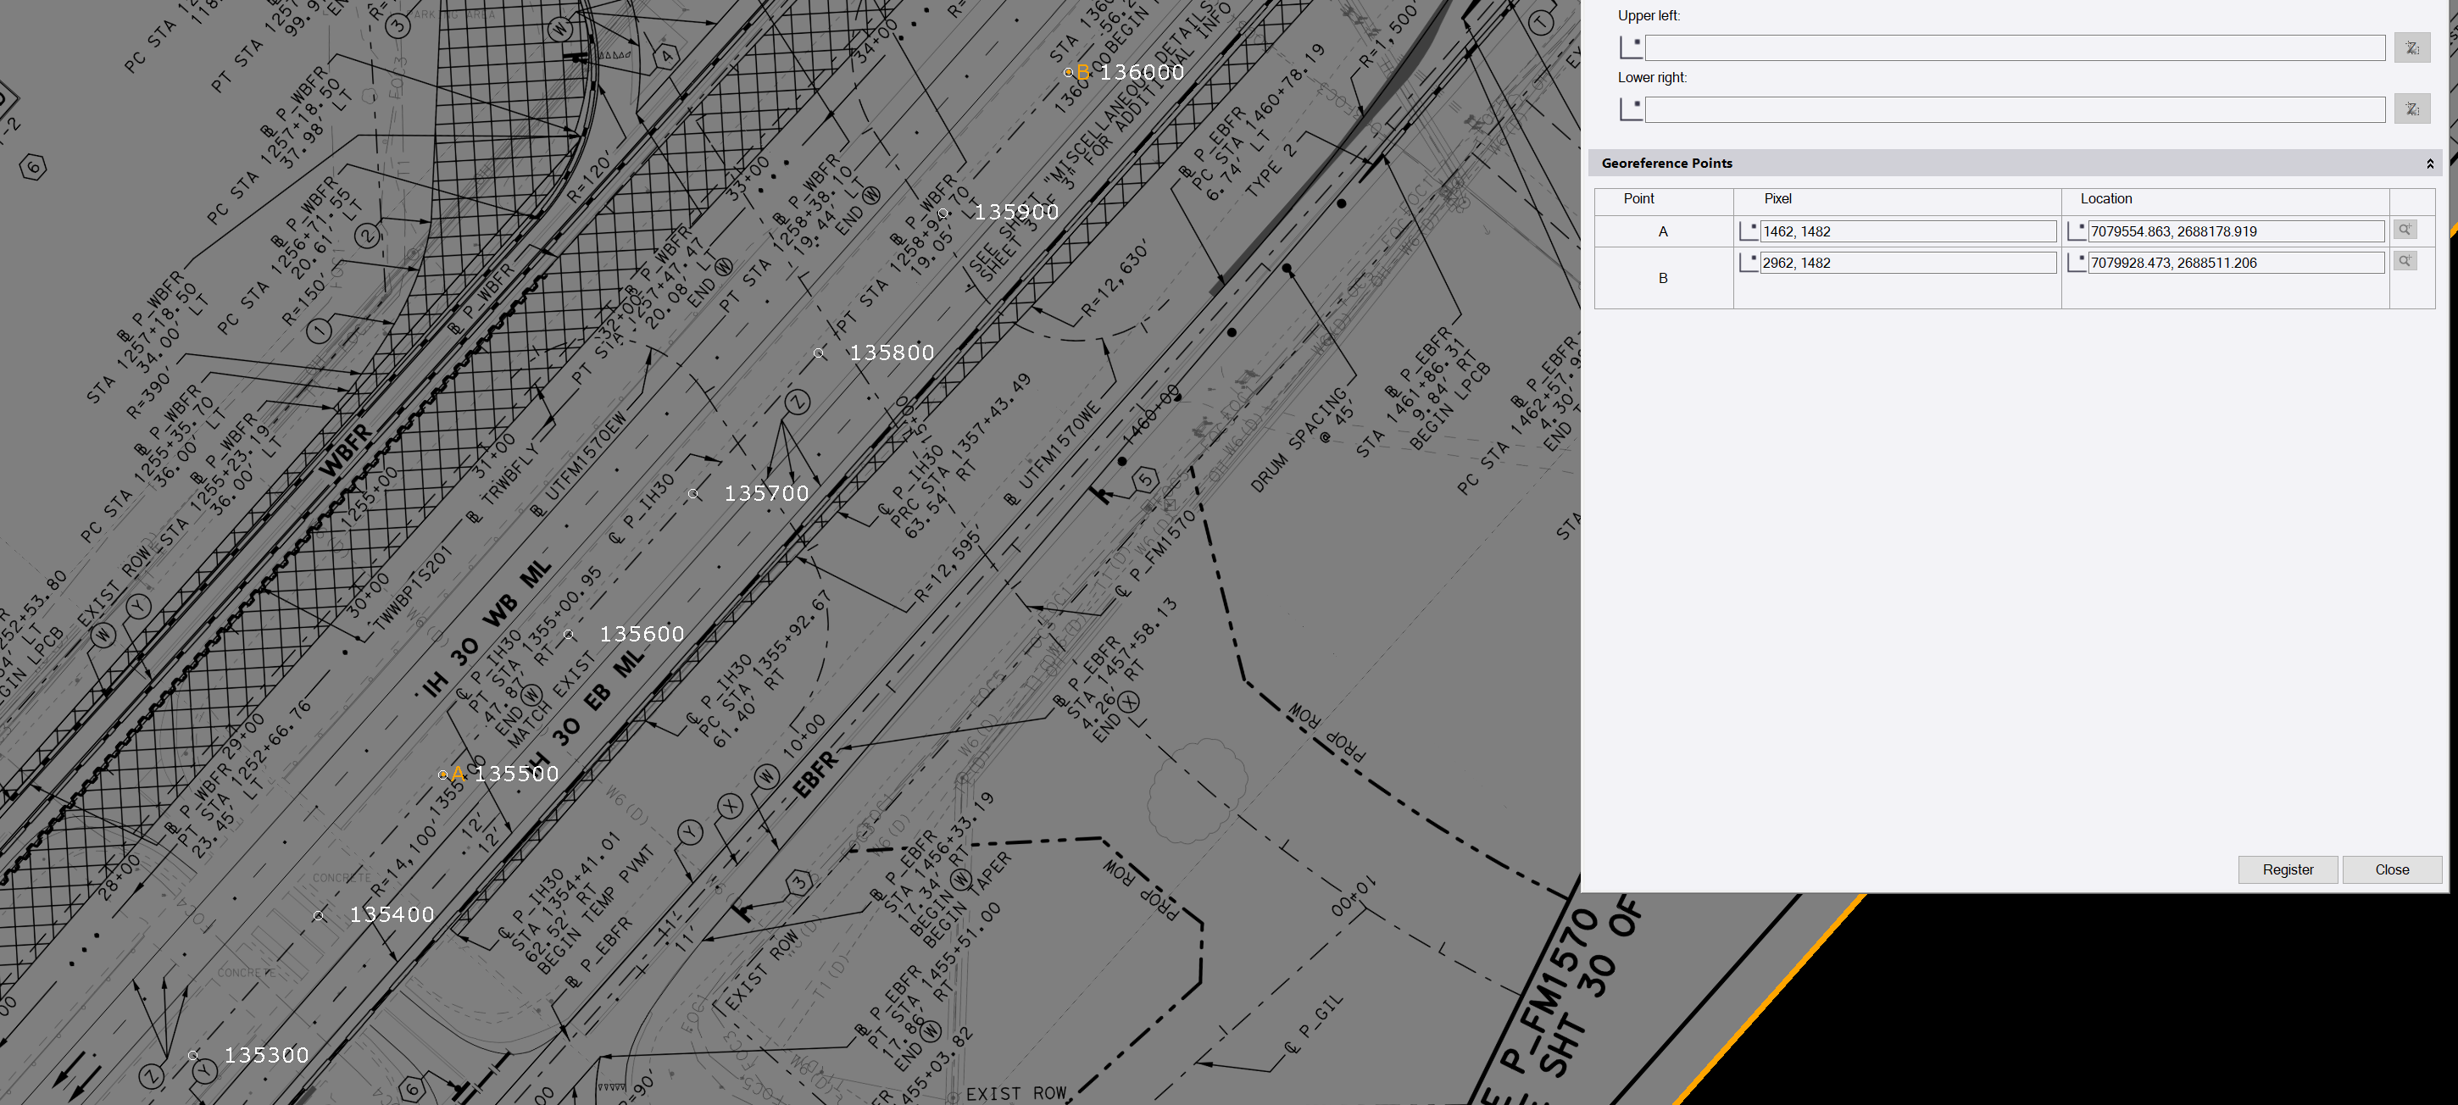Click the survey point labeled 135700

click(x=693, y=493)
